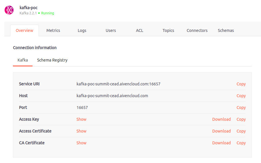261x163 pixels.
Task: Select the Kafka connection sub-tab
Action: [x=23, y=60]
